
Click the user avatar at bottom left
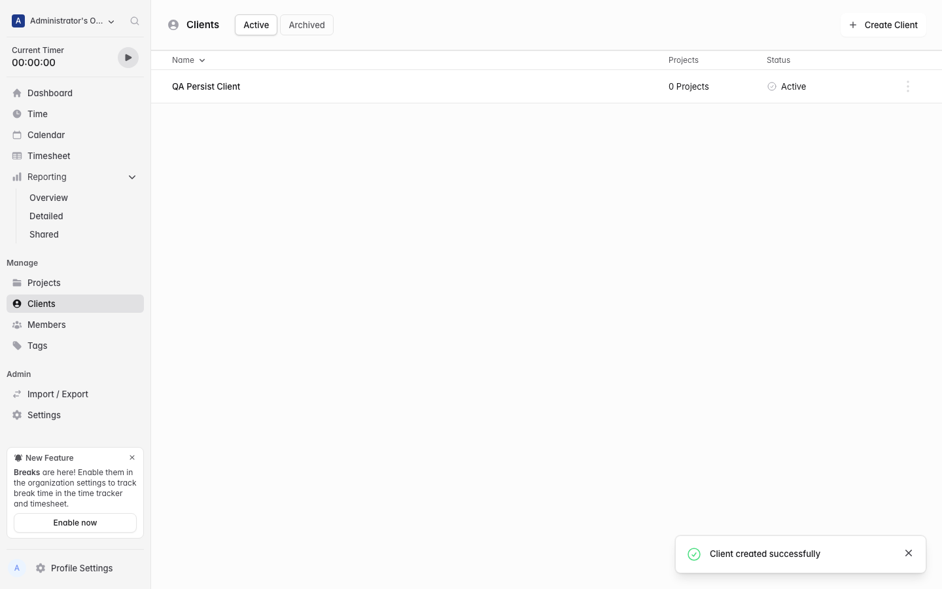click(17, 568)
